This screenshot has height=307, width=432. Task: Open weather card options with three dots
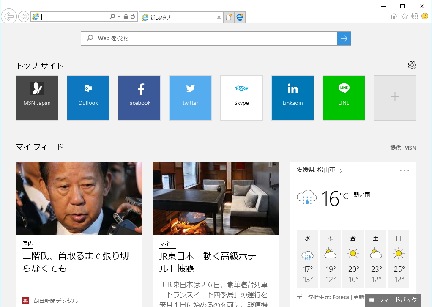(404, 170)
